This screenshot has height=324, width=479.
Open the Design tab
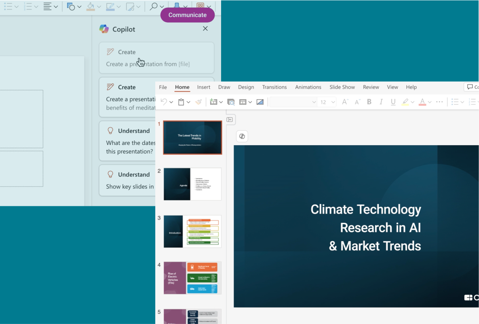246,87
